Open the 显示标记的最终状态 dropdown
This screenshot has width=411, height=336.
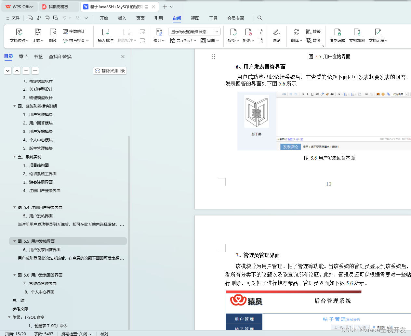pos(194,31)
